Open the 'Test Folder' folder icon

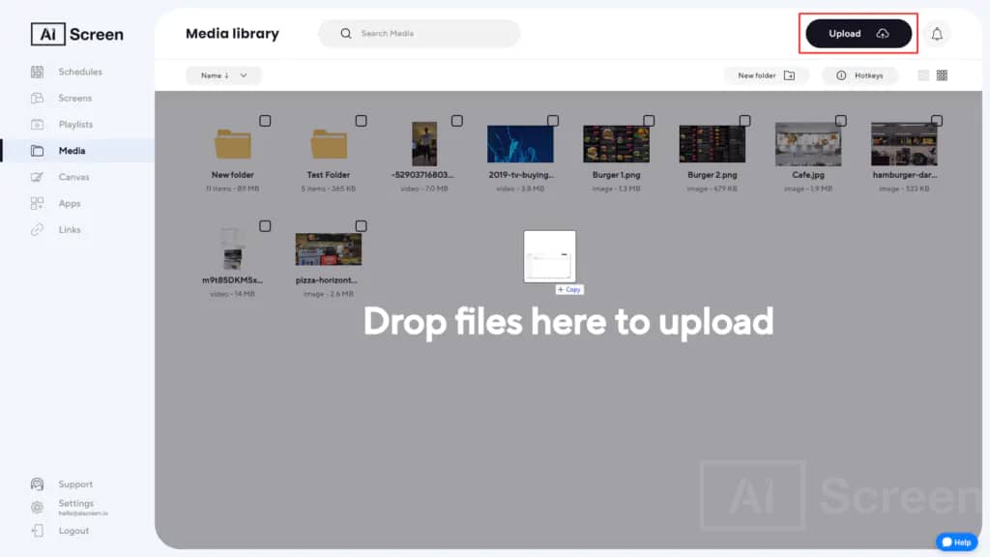point(329,144)
